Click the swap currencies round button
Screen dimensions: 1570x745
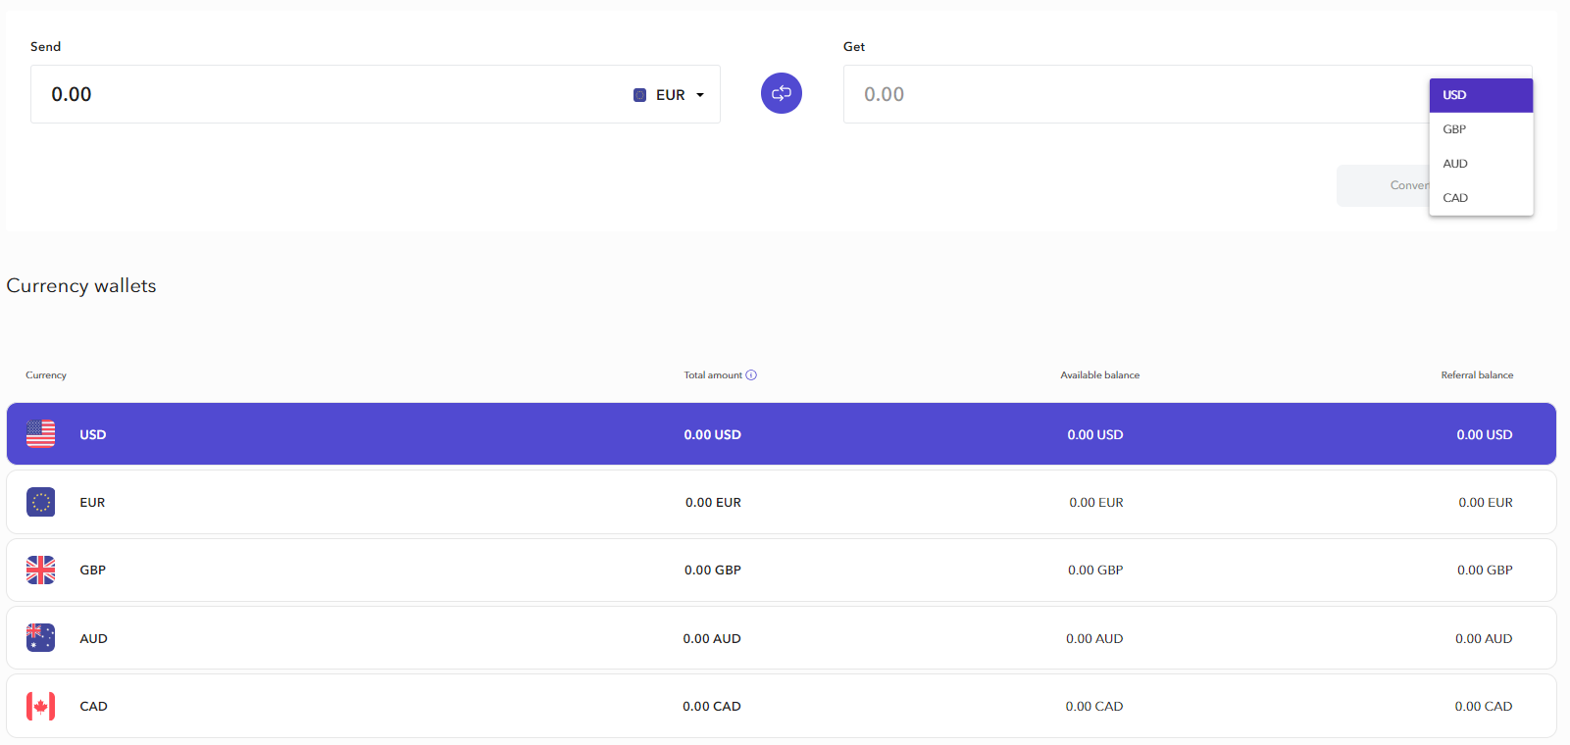(x=781, y=93)
